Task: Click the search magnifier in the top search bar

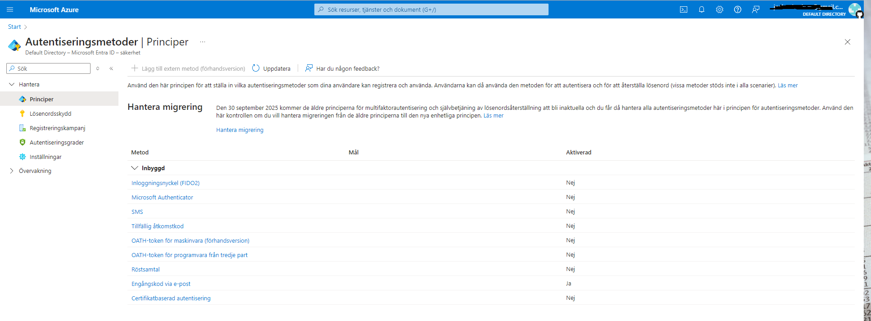Action: click(x=321, y=9)
